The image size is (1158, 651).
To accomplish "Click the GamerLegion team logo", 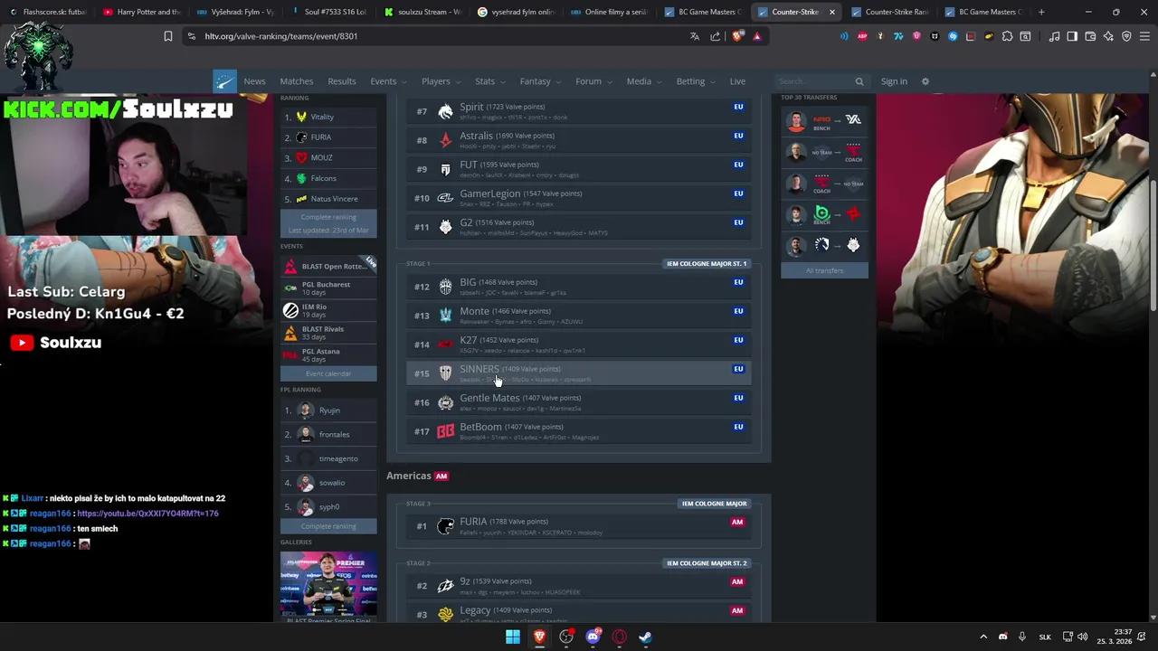I will coord(445,198).
